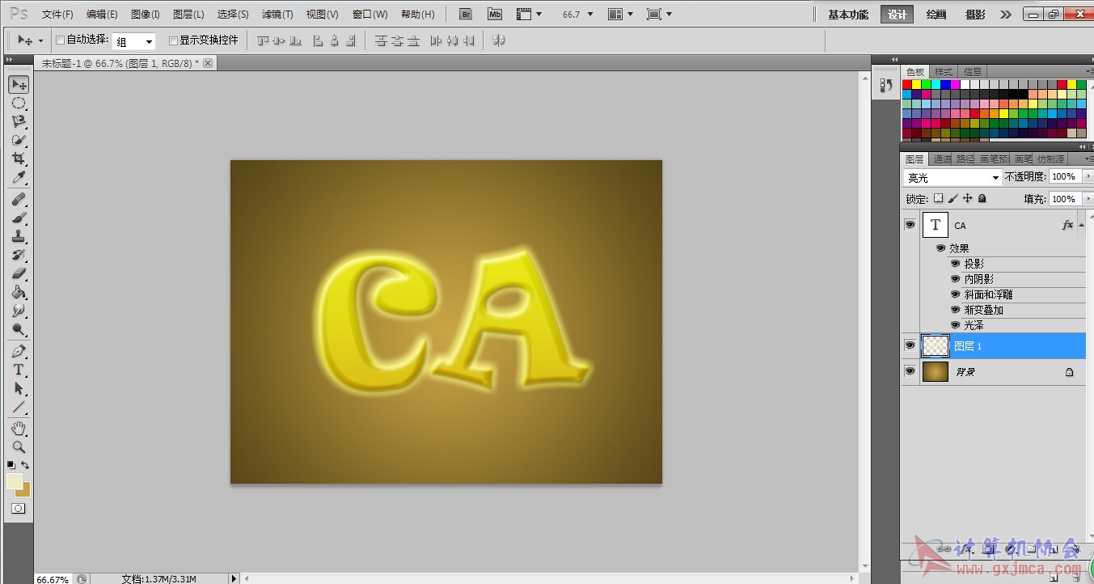Collapse effects list on CA layer
The image size is (1094, 584).
[1081, 226]
